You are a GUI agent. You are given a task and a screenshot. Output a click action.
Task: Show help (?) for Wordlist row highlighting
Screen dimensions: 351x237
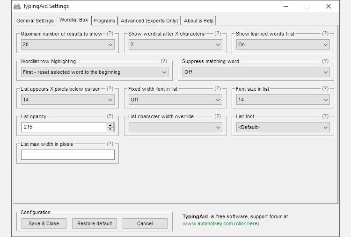164,61
